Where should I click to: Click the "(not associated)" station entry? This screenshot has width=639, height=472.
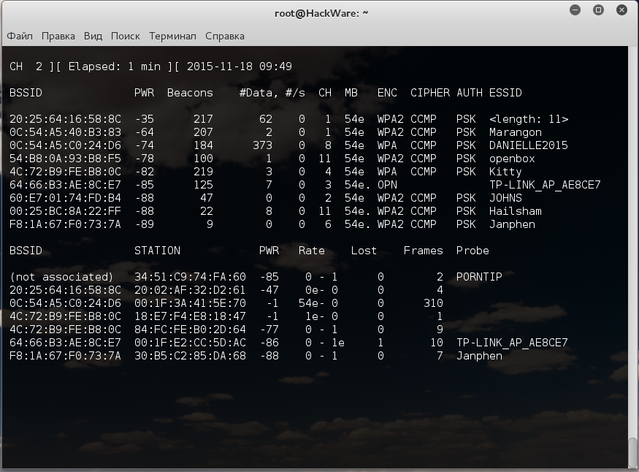[x=61, y=277]
